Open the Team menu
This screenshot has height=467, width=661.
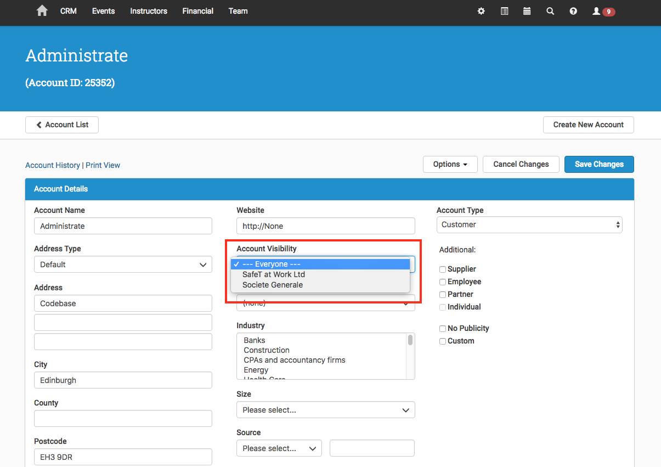coord(238,11)
